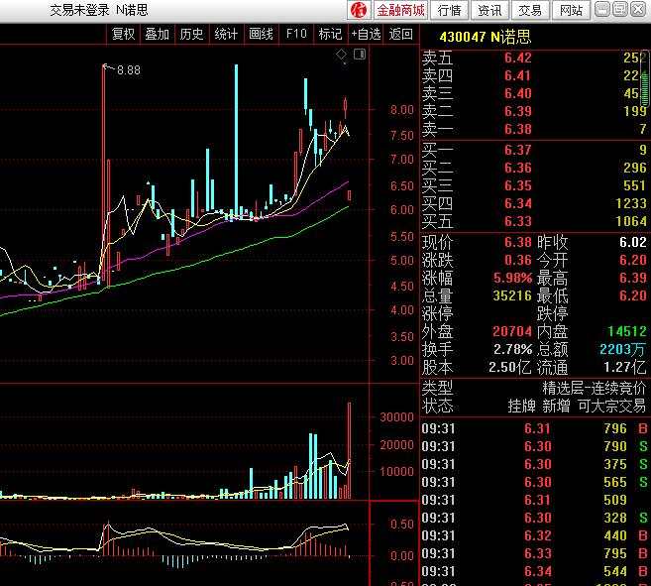Click the 8.88 high price label on chart
651x586 pixels.
128,70
